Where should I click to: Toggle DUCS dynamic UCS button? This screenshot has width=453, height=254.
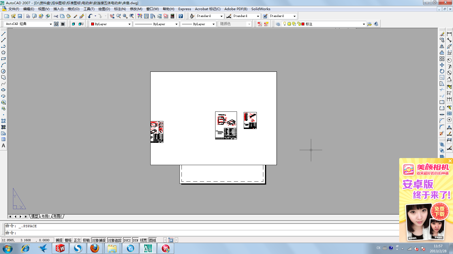(127, 240)
